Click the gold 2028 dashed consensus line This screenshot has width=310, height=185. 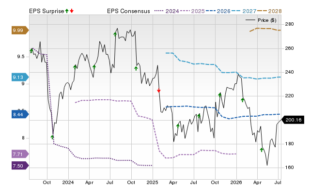pos(265,29)
